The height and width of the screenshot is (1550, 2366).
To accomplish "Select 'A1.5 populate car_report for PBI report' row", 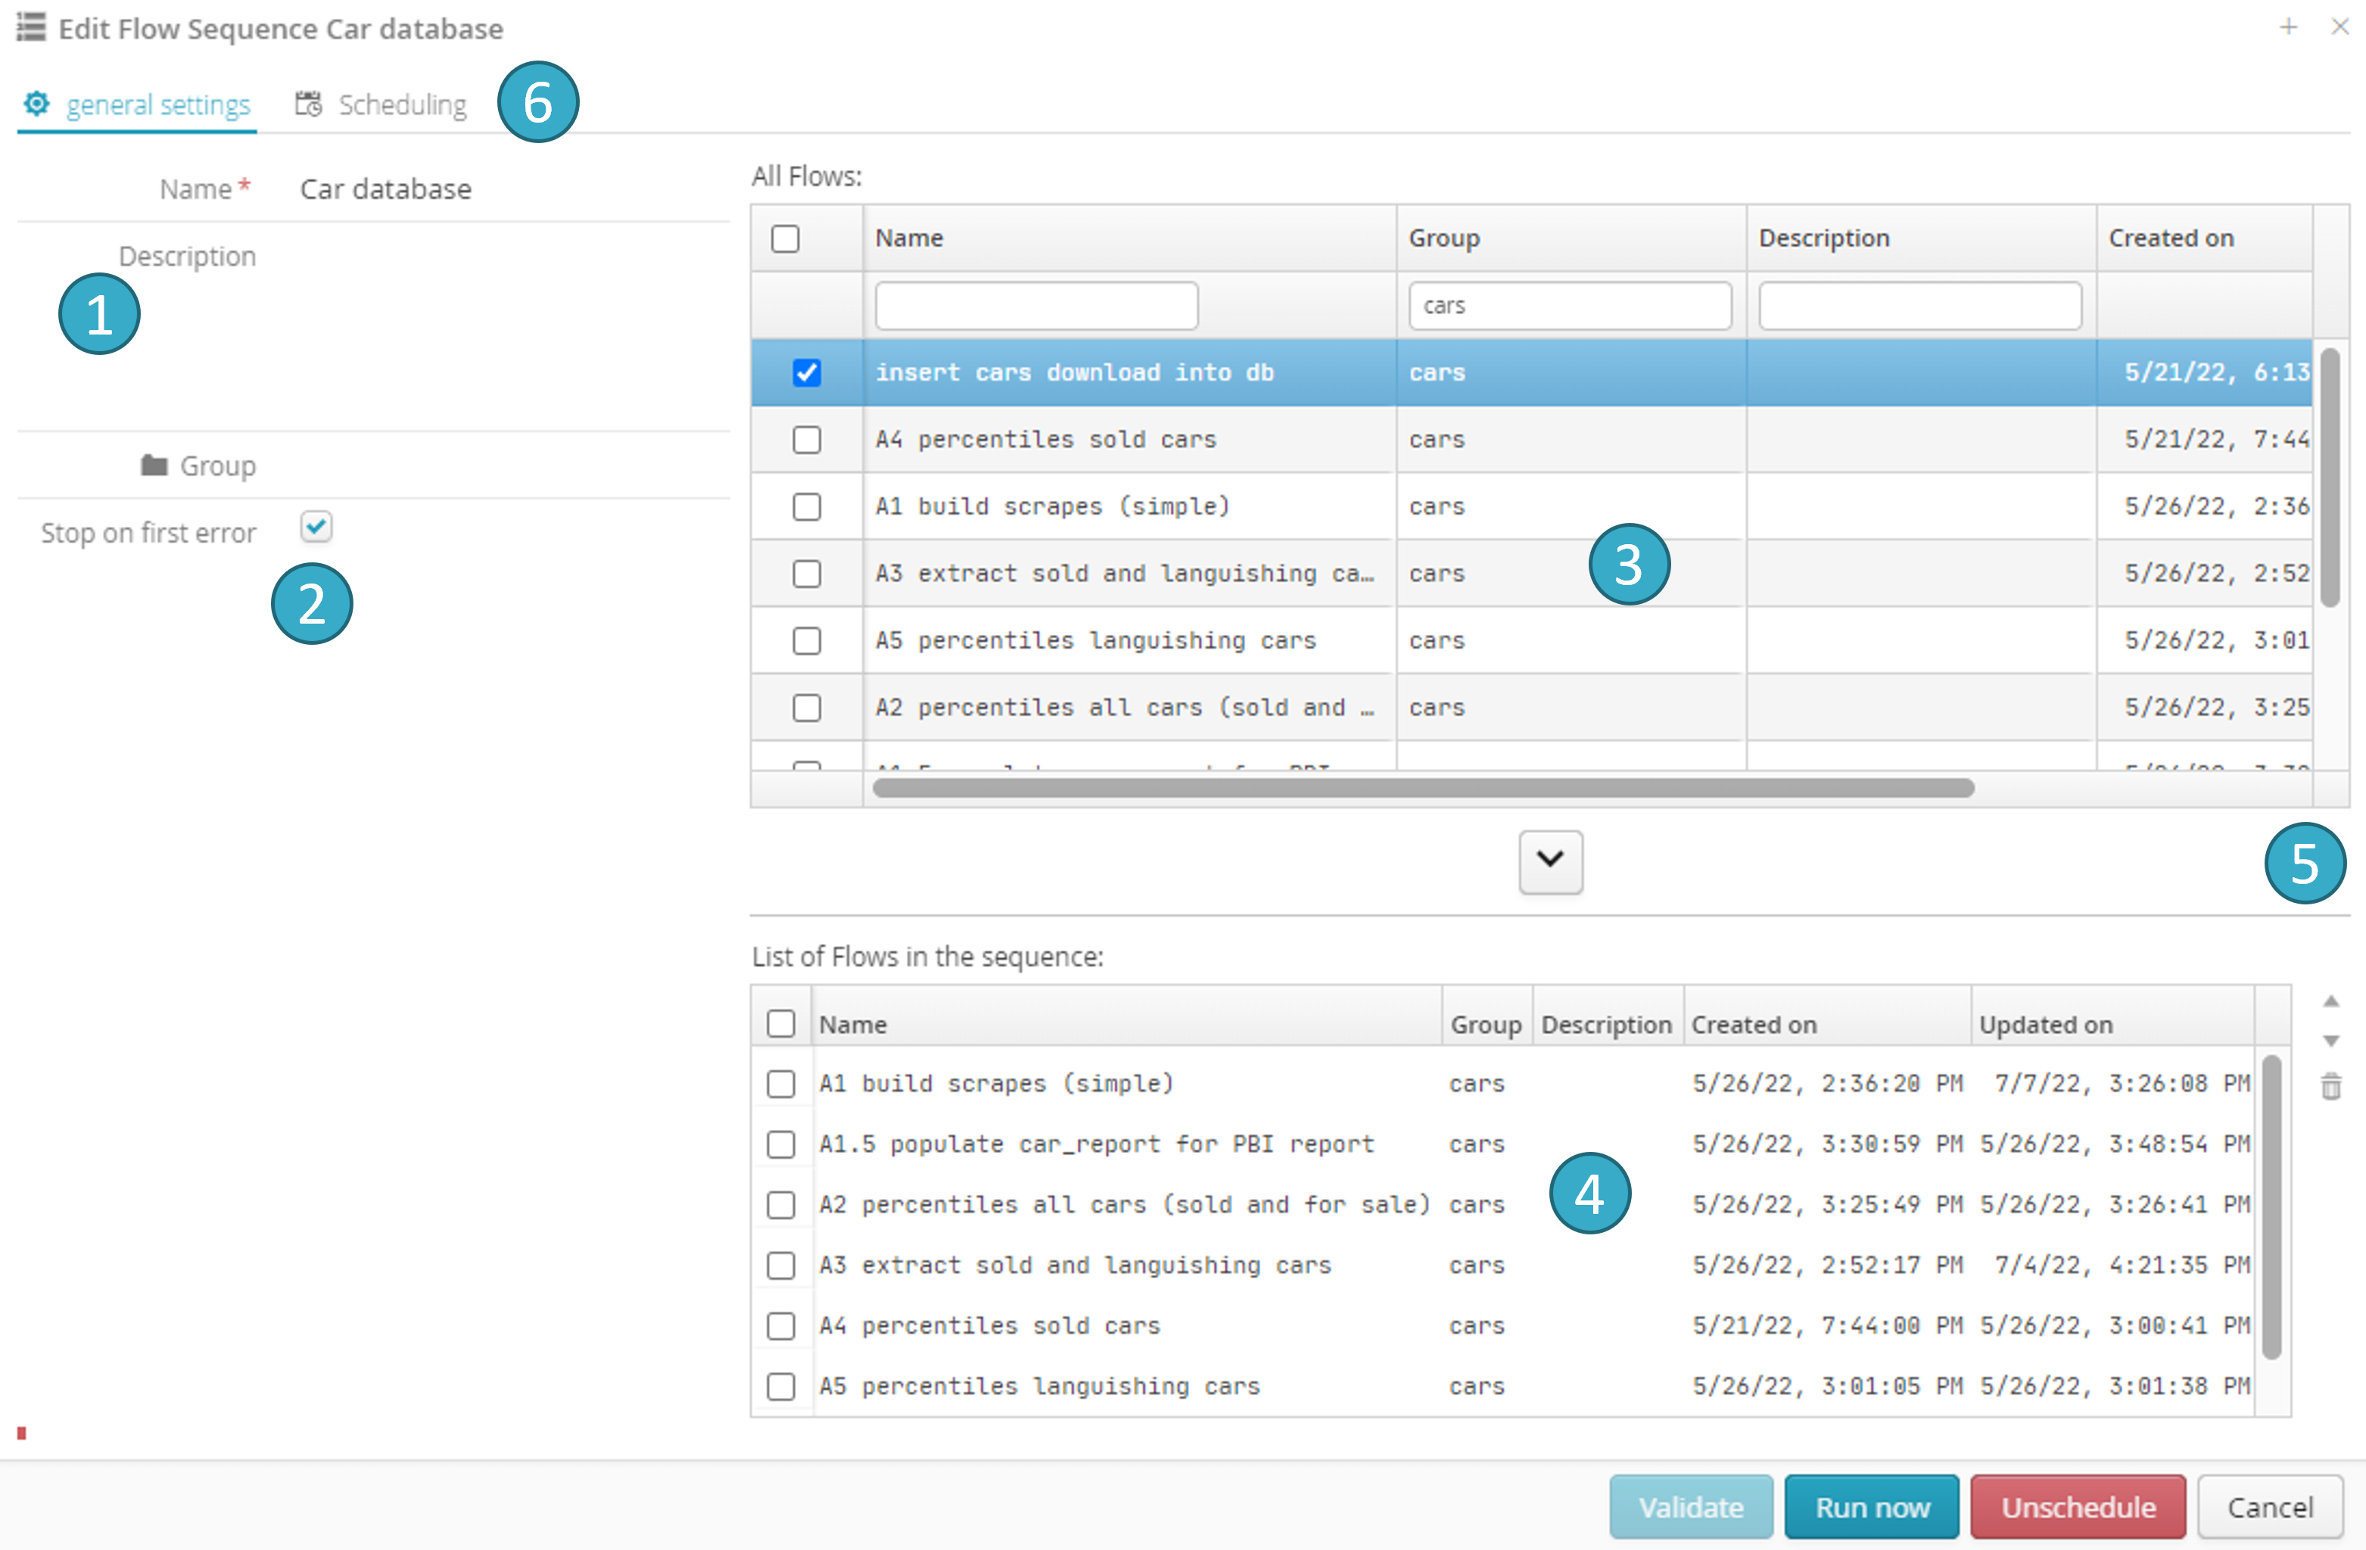I will pyautogui.click(x=1503, y=1144).
